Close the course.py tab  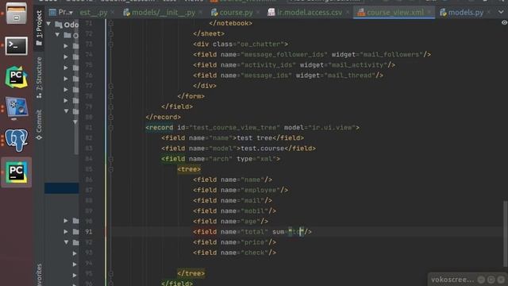[258, 13]
